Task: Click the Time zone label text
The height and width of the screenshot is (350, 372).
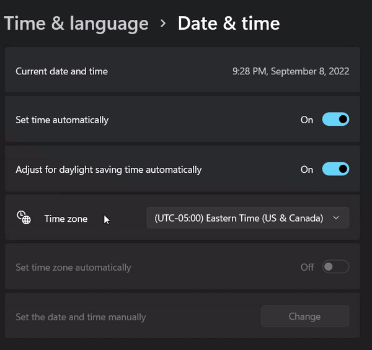Action: click(x=66, y=219)
